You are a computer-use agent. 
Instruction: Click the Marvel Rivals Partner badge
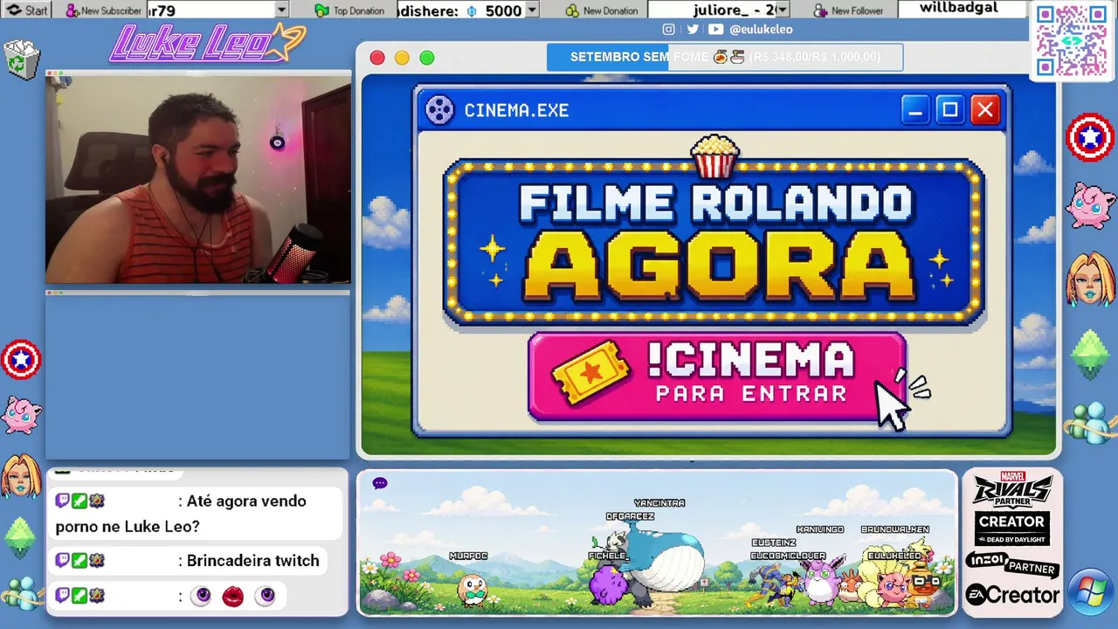1012,488
